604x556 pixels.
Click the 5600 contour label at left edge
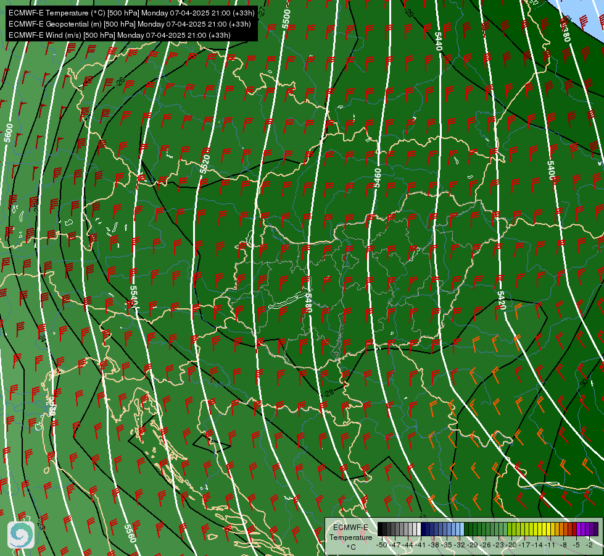(9, 133)
